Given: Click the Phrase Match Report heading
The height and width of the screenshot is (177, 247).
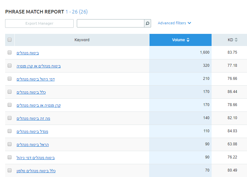Looking at the screenshot, I should [x=35, y=12].
